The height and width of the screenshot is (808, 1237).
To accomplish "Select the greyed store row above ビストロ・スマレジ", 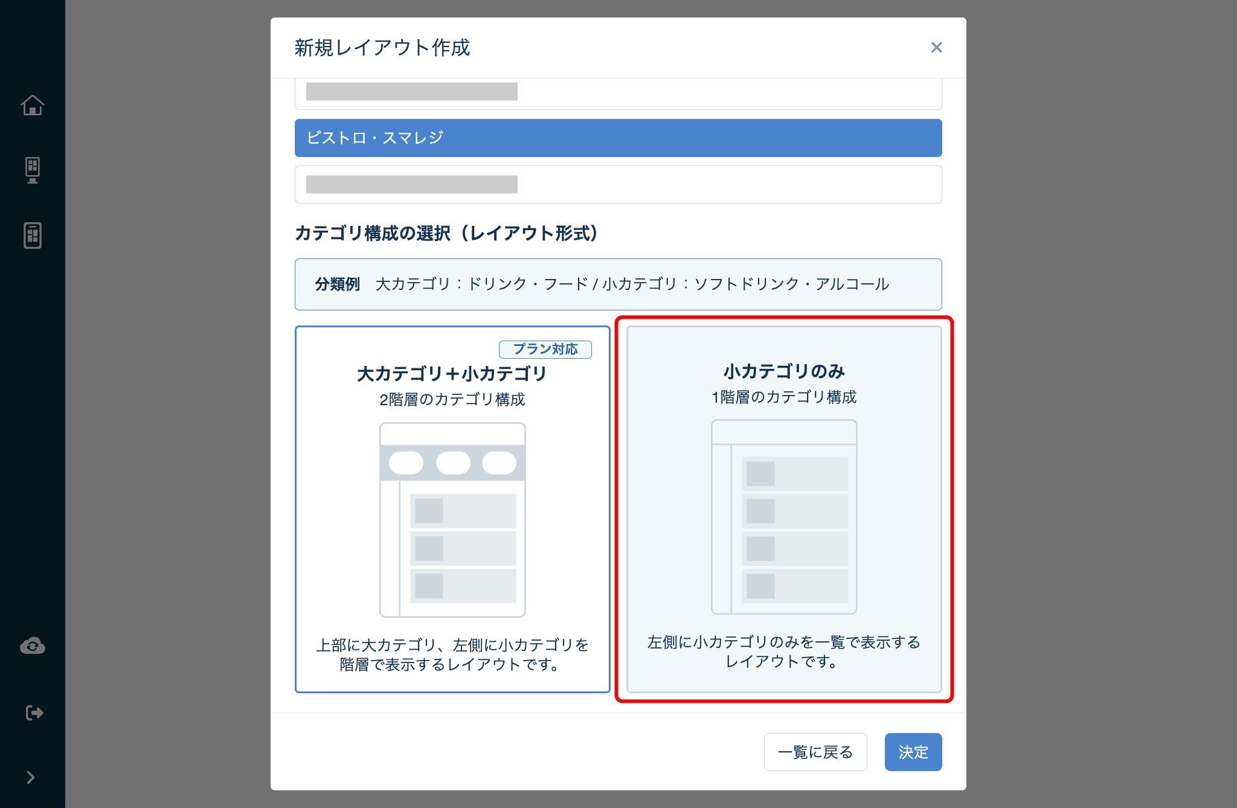I will (x=618, y=94).
